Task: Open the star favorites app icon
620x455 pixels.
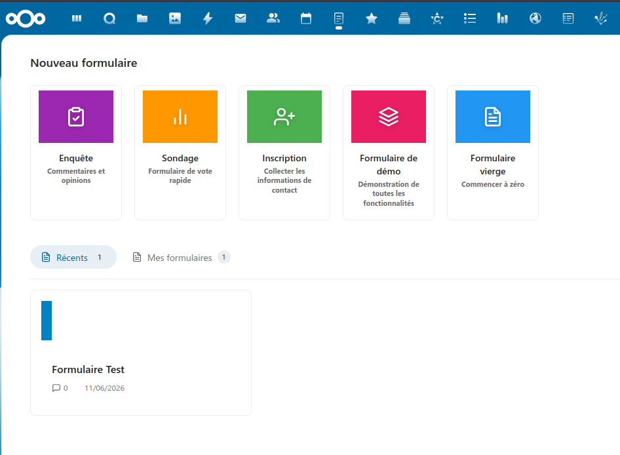Action: click(x=372, y=18)
